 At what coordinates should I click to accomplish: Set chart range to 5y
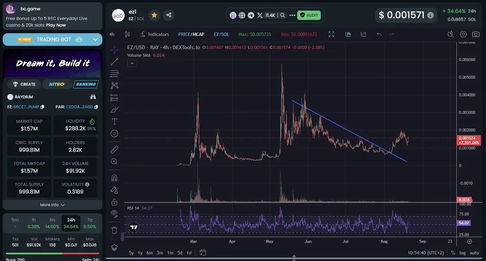131,253
